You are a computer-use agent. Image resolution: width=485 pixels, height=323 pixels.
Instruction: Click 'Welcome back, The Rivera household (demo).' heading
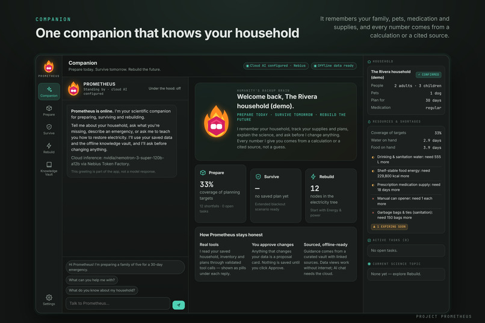tap(277, 102)
